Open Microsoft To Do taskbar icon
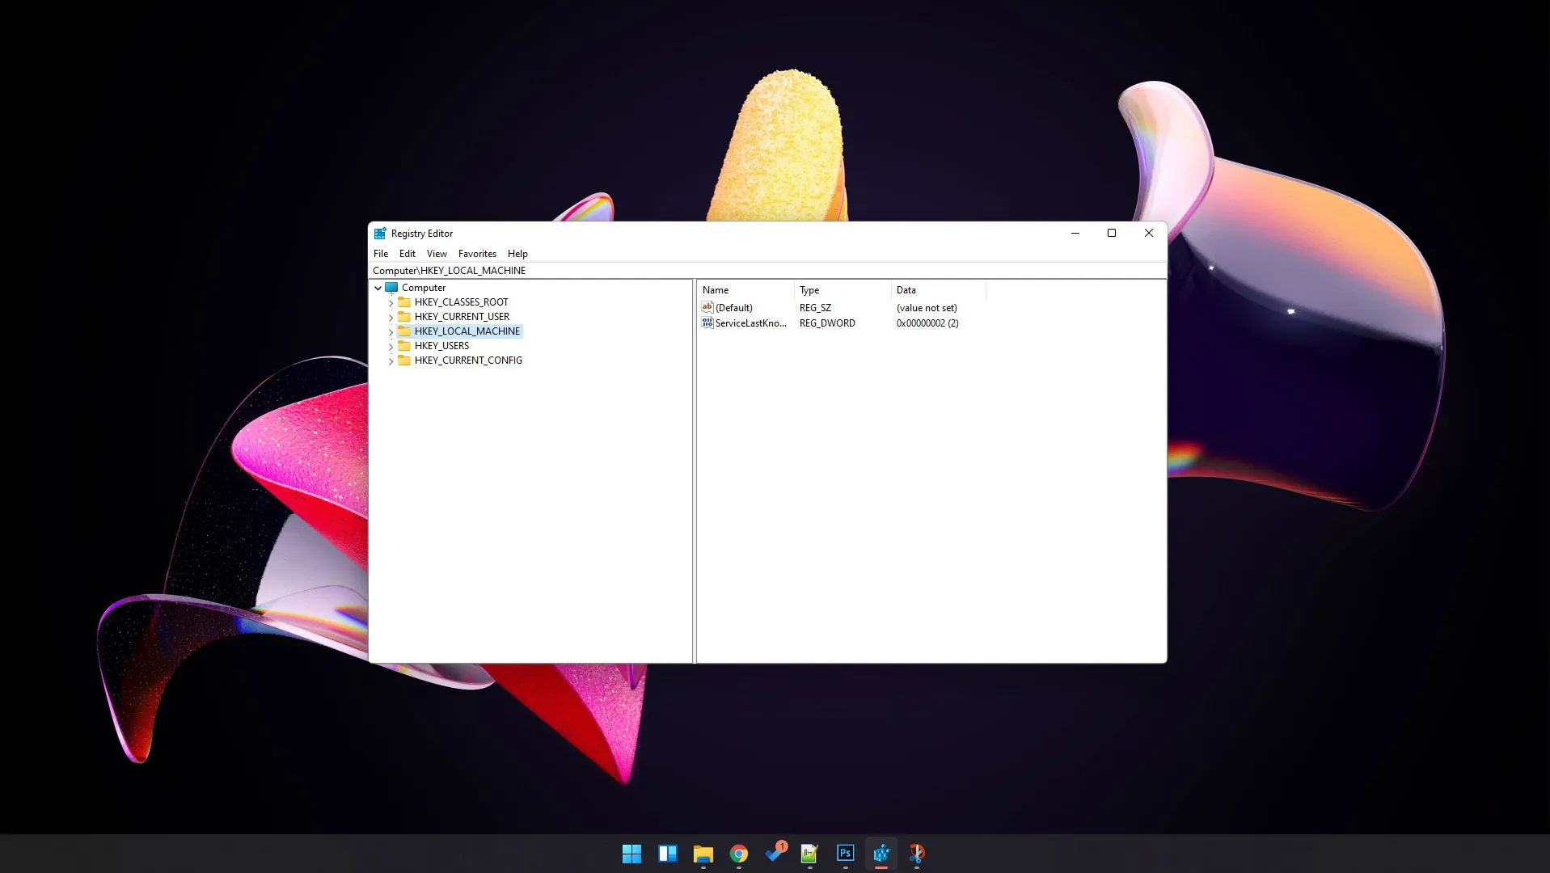Image resolution: width=1550 pixels, height=873 pixels. [775, 854]
